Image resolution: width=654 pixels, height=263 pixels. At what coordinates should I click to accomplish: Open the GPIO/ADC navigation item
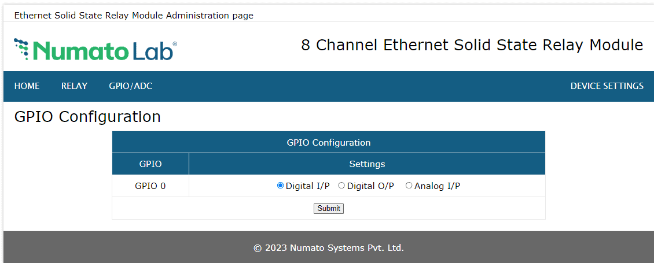[x=131, y=86]
